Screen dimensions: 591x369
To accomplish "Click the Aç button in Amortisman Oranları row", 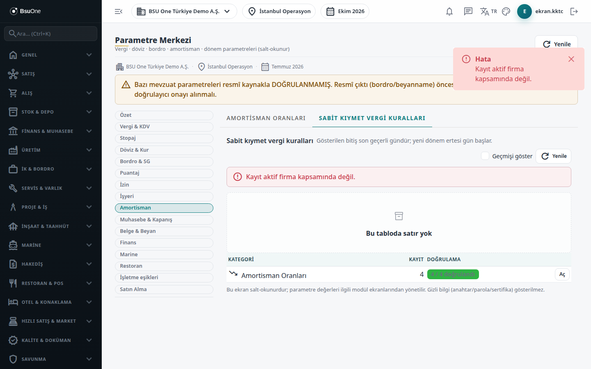I will point(562,274).
